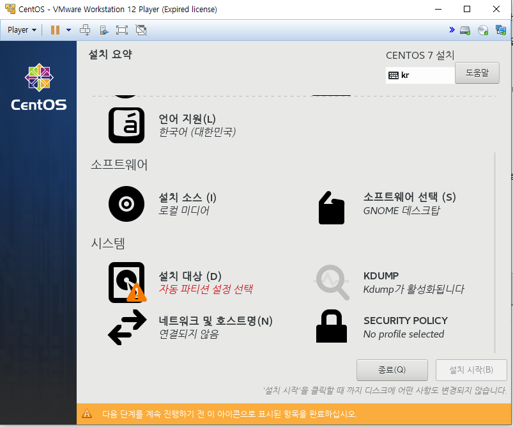
Task: Click the kr keyboard layout indicator
Action: click(x=420, y=75)
